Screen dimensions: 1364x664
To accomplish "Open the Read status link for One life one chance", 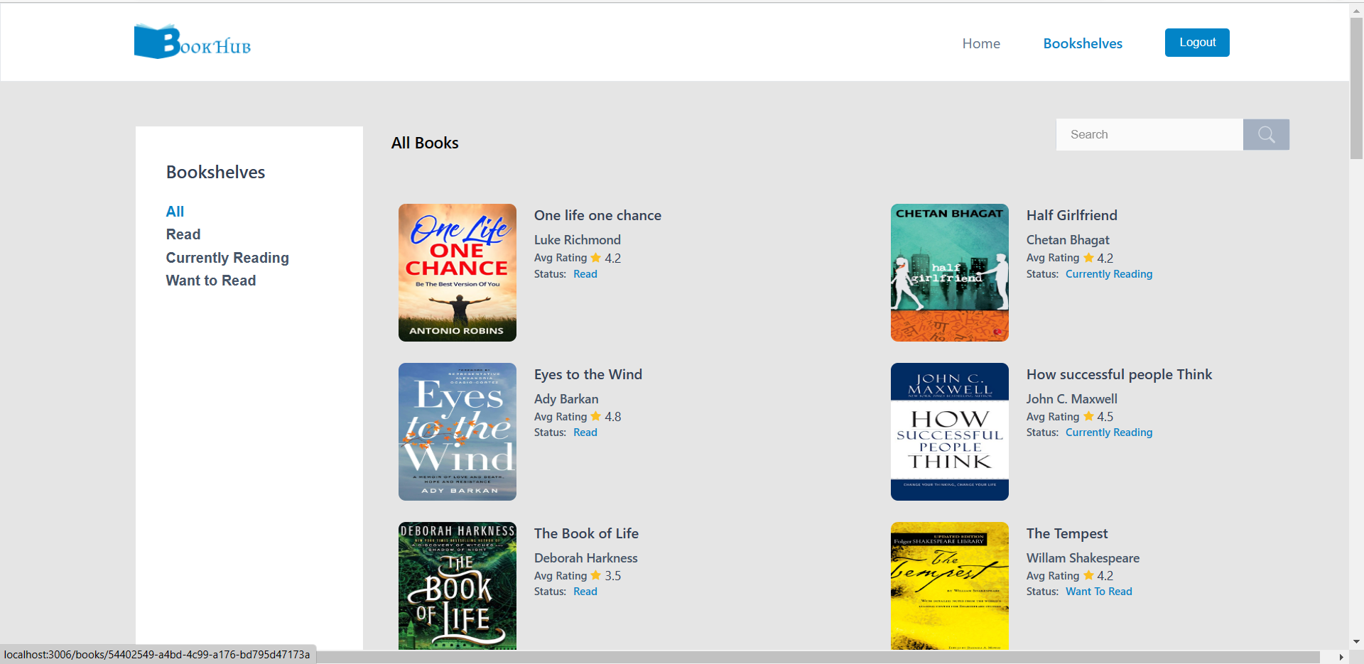I will pos(585,274).
